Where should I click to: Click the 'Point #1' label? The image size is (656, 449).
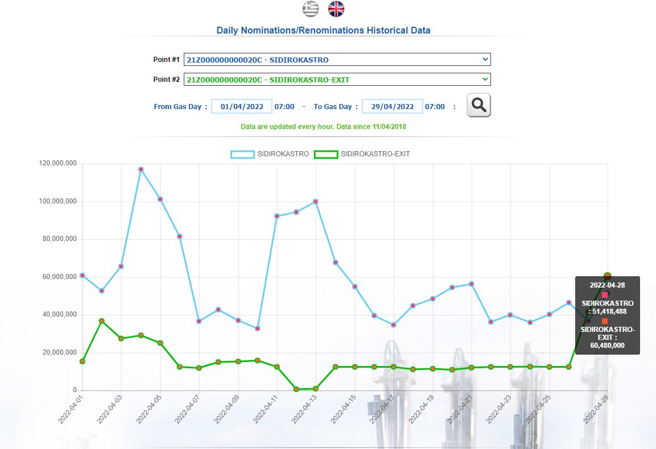click(167, 59)
